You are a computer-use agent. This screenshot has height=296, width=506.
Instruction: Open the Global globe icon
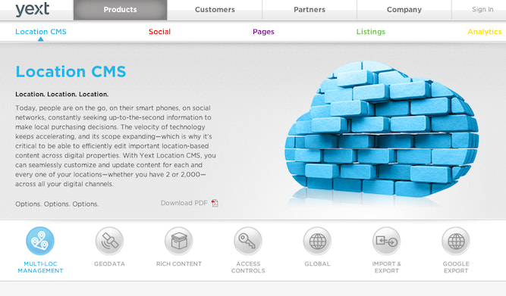point(317,241)
